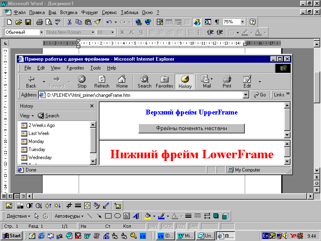Click the Highlight color marker in formatting toolbar

pyautogui.click(x=245, y=33)
